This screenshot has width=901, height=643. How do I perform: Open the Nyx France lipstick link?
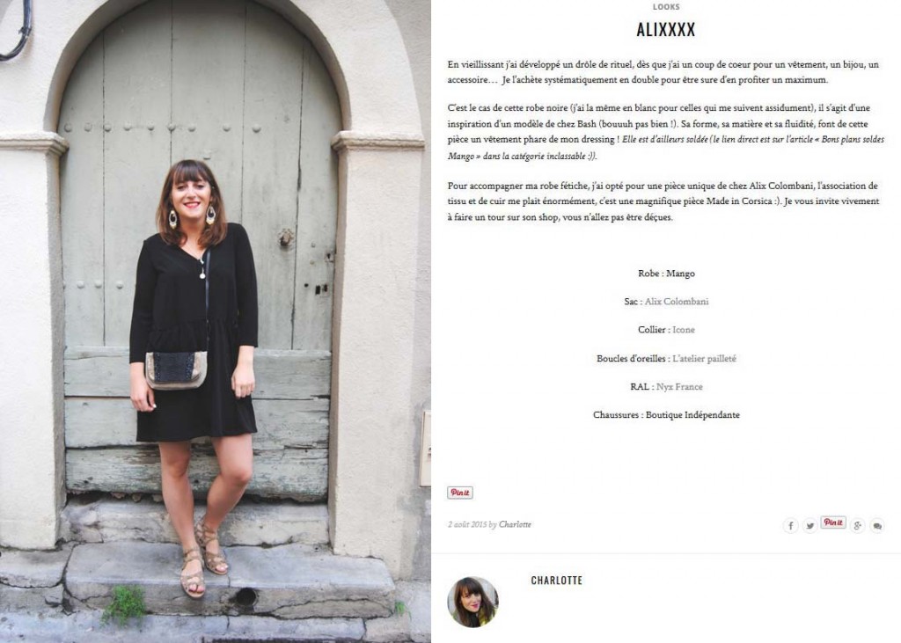(x=679, y=387)
